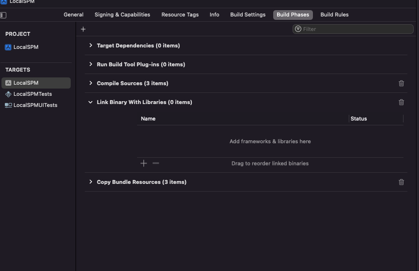Click the LocalSPM icon in title bar
This screenshot has height=271, width=419.
click(x=4, y=2)
